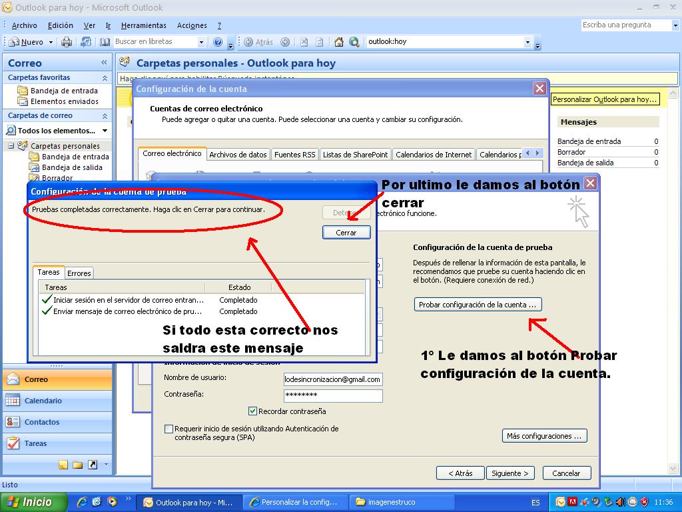Open the outlook:hoy address dropdown

(527, 42)
